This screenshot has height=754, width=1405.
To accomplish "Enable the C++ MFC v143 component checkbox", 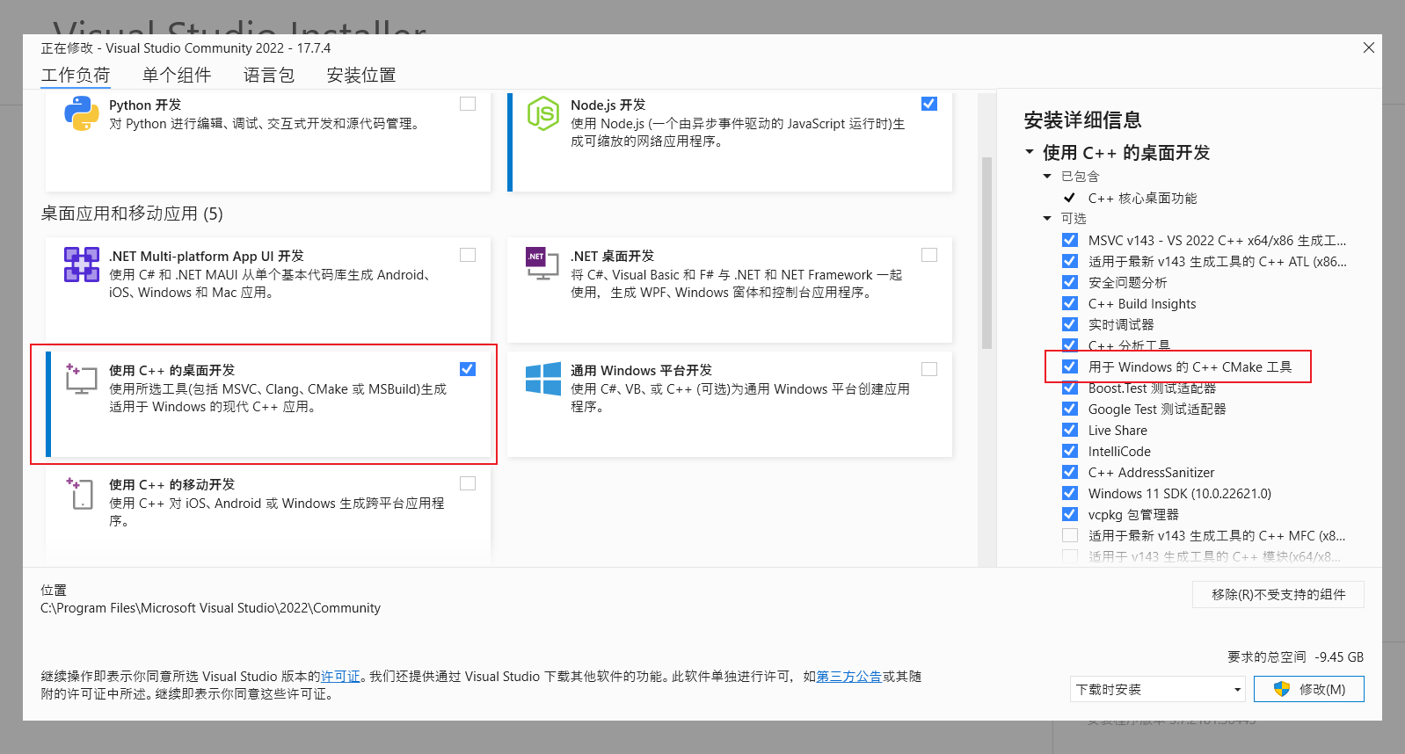I will (1070, 535).
